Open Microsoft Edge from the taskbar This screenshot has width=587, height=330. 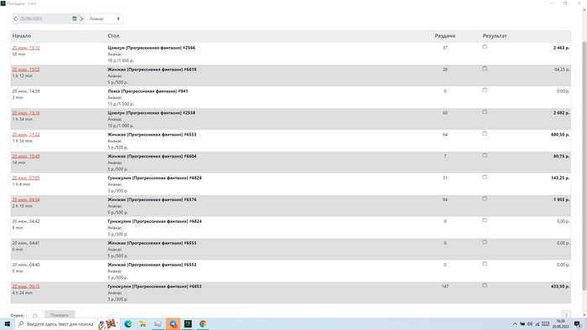128,324
